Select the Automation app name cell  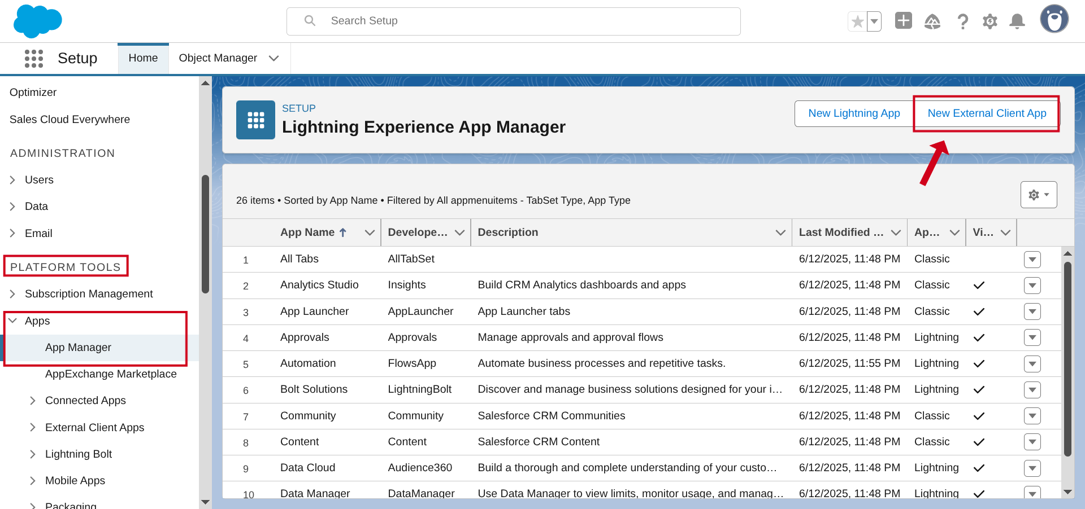click(308, 363)
